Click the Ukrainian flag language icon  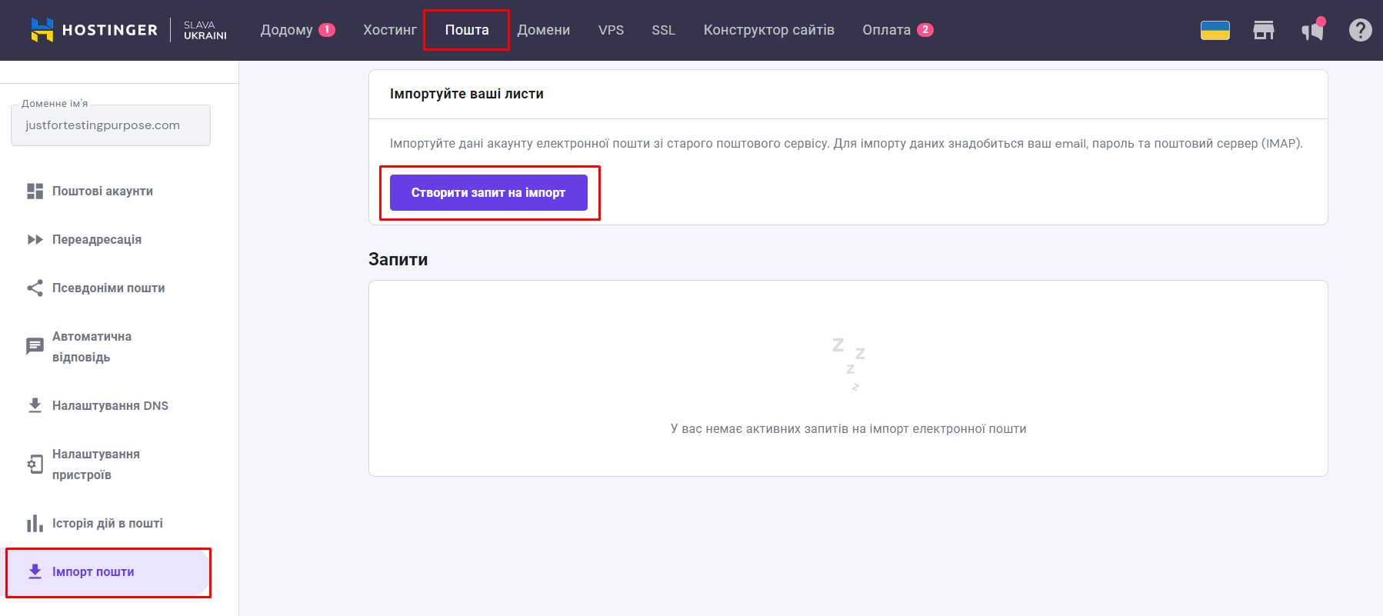pyautogui.click(x=1215, y=30)
